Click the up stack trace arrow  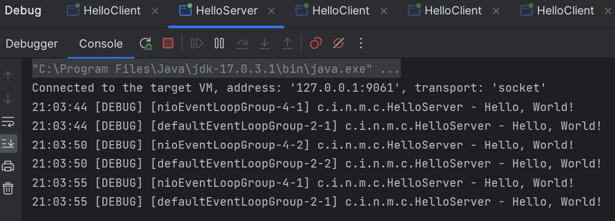(x=8, y=76)
